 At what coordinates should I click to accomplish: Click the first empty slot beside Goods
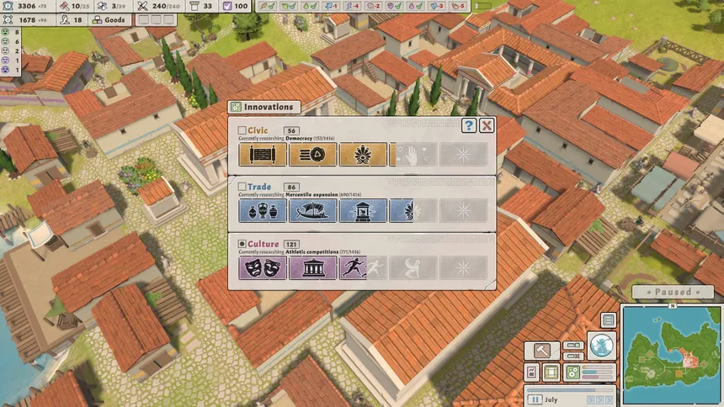coord(144,20)
